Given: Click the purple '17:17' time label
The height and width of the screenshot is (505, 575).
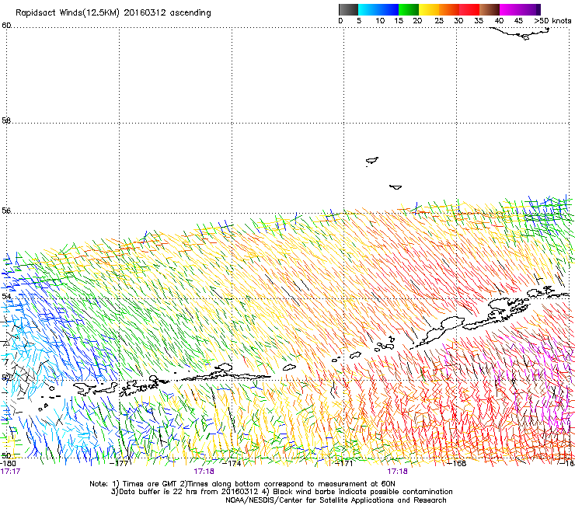Looking at the screenshot, I should 10,472.
